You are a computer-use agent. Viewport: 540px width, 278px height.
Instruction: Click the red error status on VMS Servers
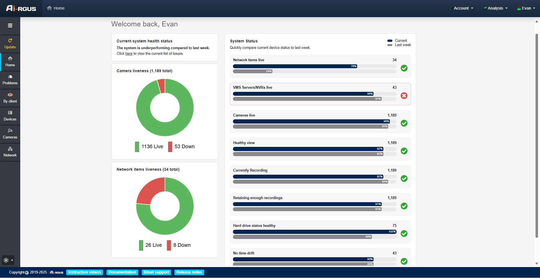(404, 96)
